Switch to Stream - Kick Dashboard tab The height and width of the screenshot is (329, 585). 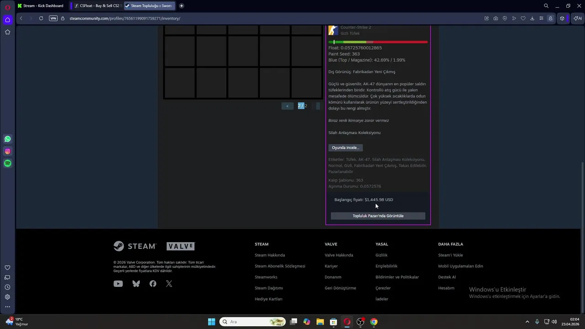coord(41,6)
